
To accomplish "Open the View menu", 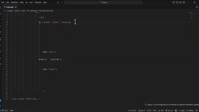I will pos(21,2).
